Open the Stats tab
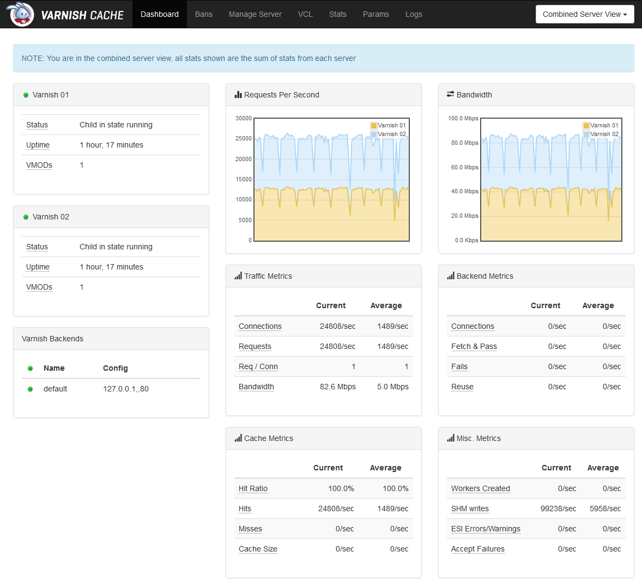The width and height of the screenshot is (642, 588). tap(338, 14)
